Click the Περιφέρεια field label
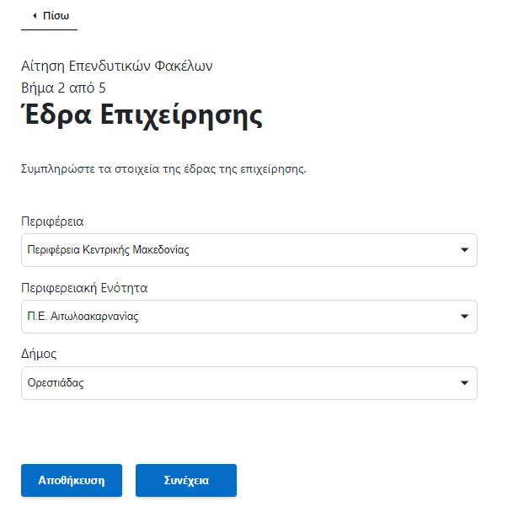 52,221
